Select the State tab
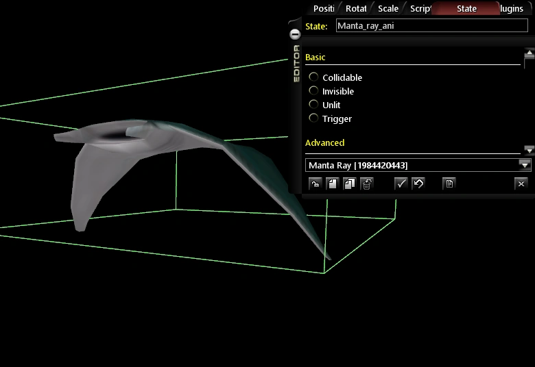Screen dimensions: 535x367 click(466, 8)
